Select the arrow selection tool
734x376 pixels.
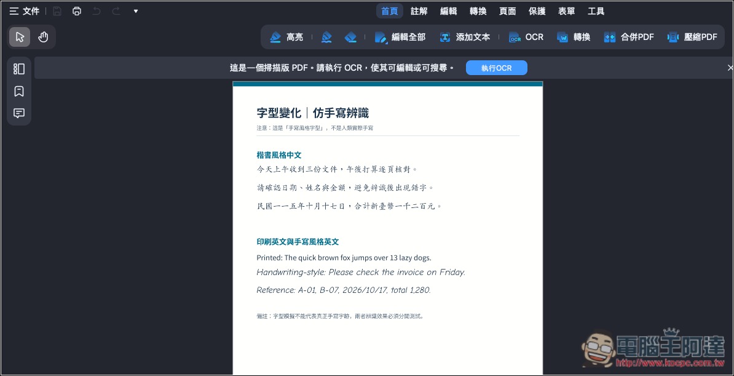click(20, 37)
